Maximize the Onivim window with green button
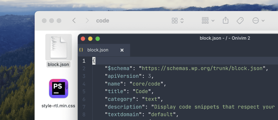 click(x=97, y=39)
